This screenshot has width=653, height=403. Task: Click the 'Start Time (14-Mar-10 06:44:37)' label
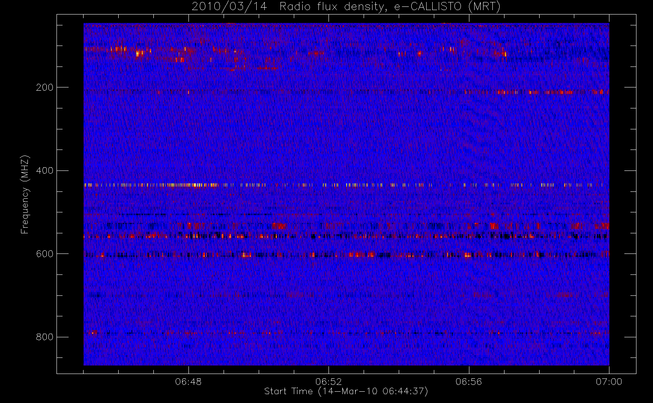pos(346,391)
